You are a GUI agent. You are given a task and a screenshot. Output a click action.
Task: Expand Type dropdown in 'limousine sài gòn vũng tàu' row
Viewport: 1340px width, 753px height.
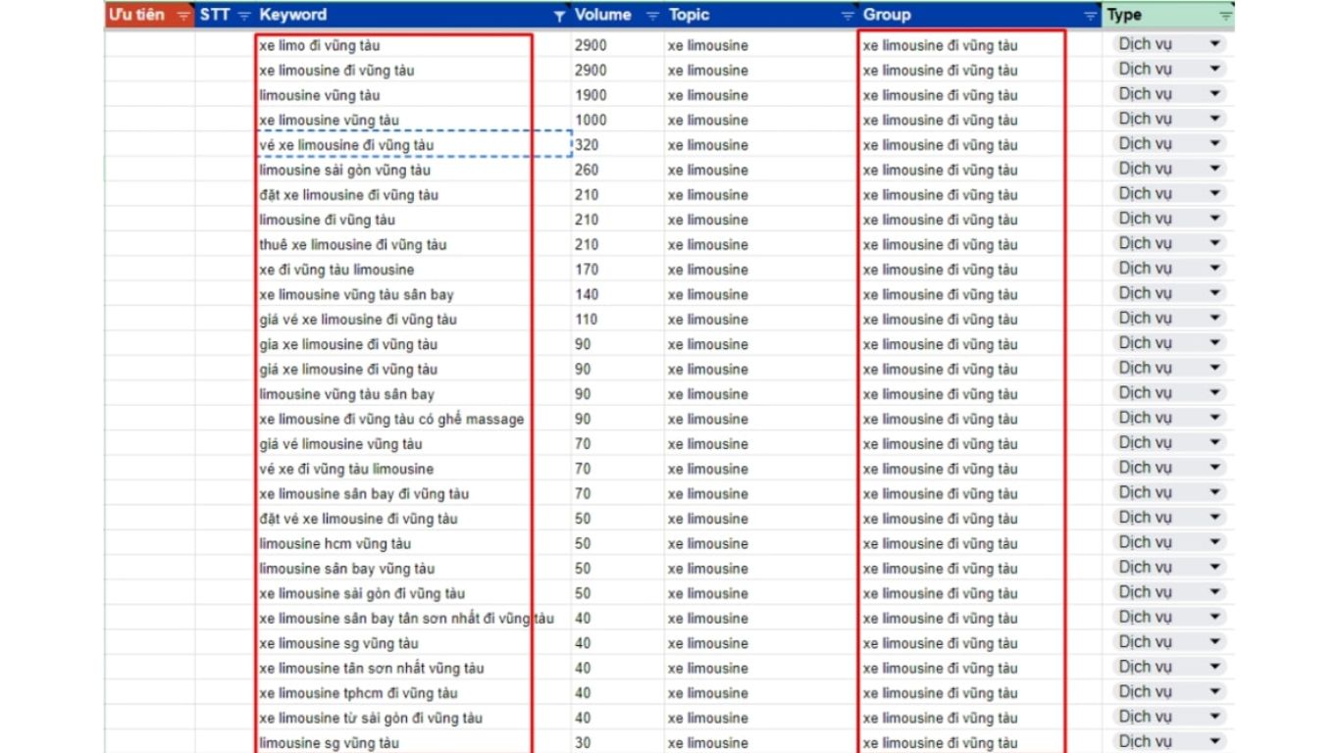[x=1214, y=169]
